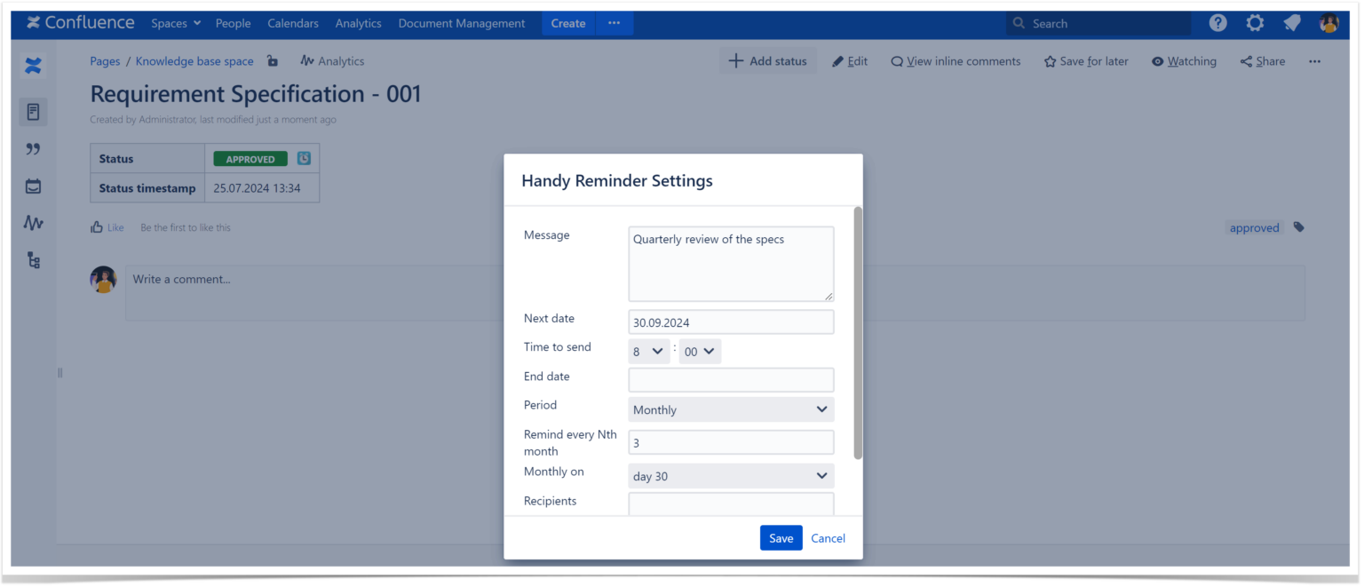Screen dimensions: 1364x587
Task: Click the page title Requirement Specification - 001
Action: [256, 94]
